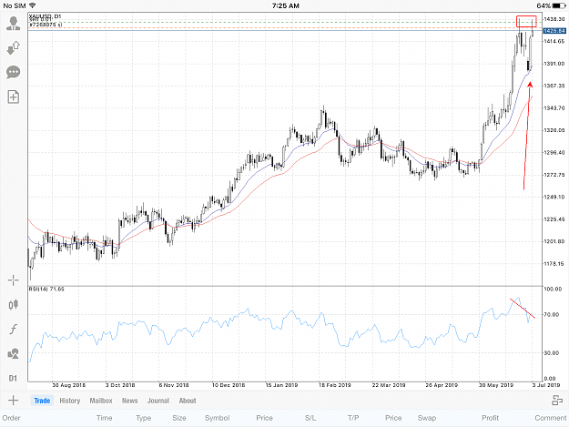Open the accounts profile icon
The width and height of the screenshot is (569, 427).
pyautogui.click(x=14, y=24)
